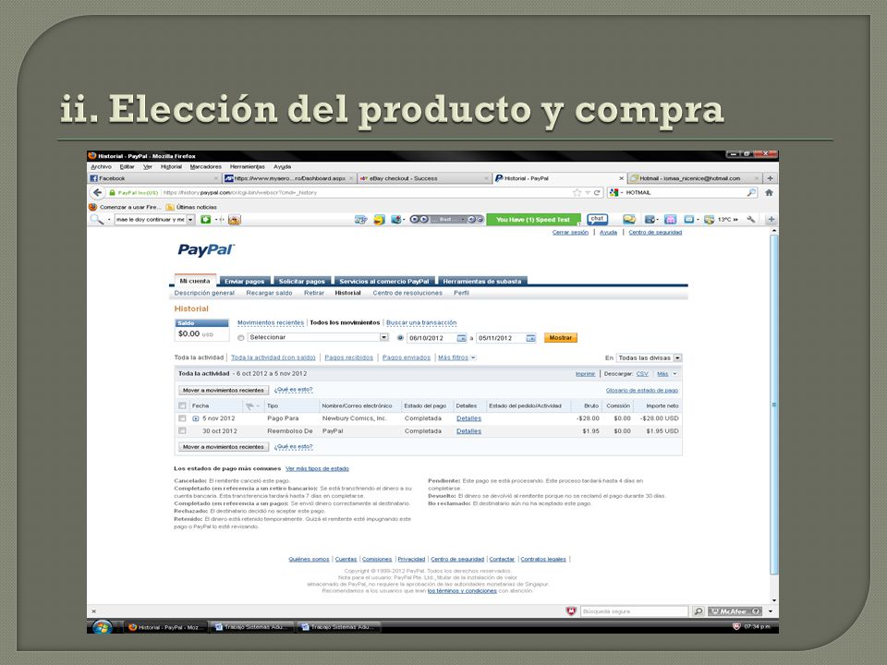Click the McAfee secure search magnifier button
Viewport: 887px width, 665px height.
pos(699,611)
